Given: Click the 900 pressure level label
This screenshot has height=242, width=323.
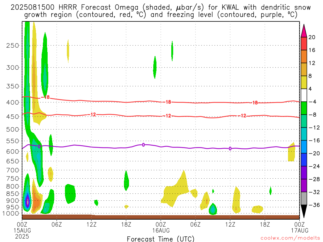Looking at the screenshot, I should (13, 201).
